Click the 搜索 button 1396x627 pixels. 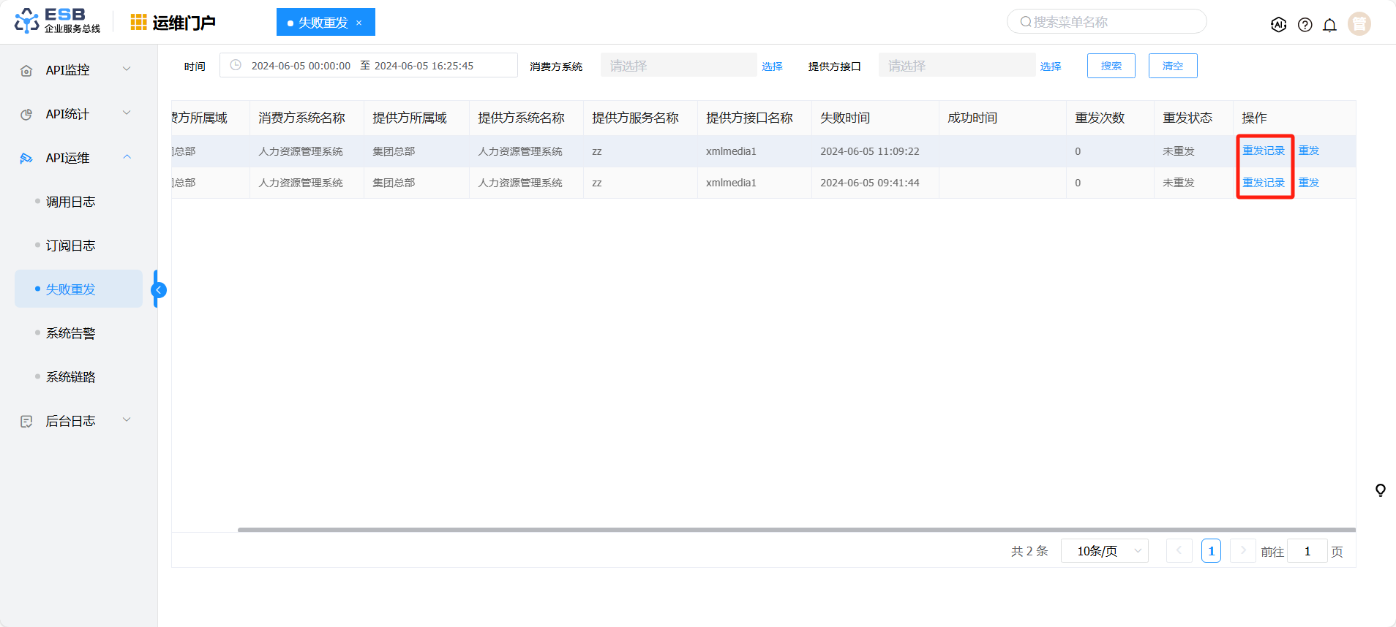click(1111, 66)
